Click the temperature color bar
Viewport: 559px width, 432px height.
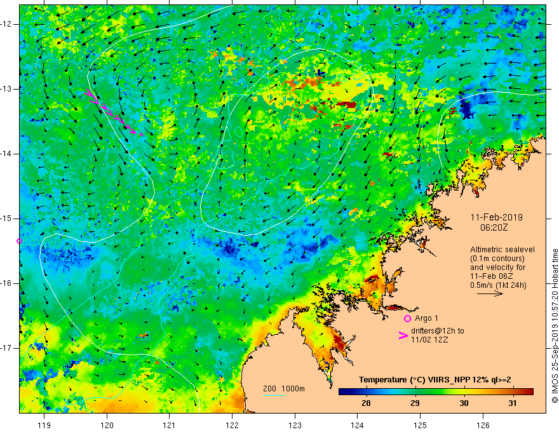point(436,392)
